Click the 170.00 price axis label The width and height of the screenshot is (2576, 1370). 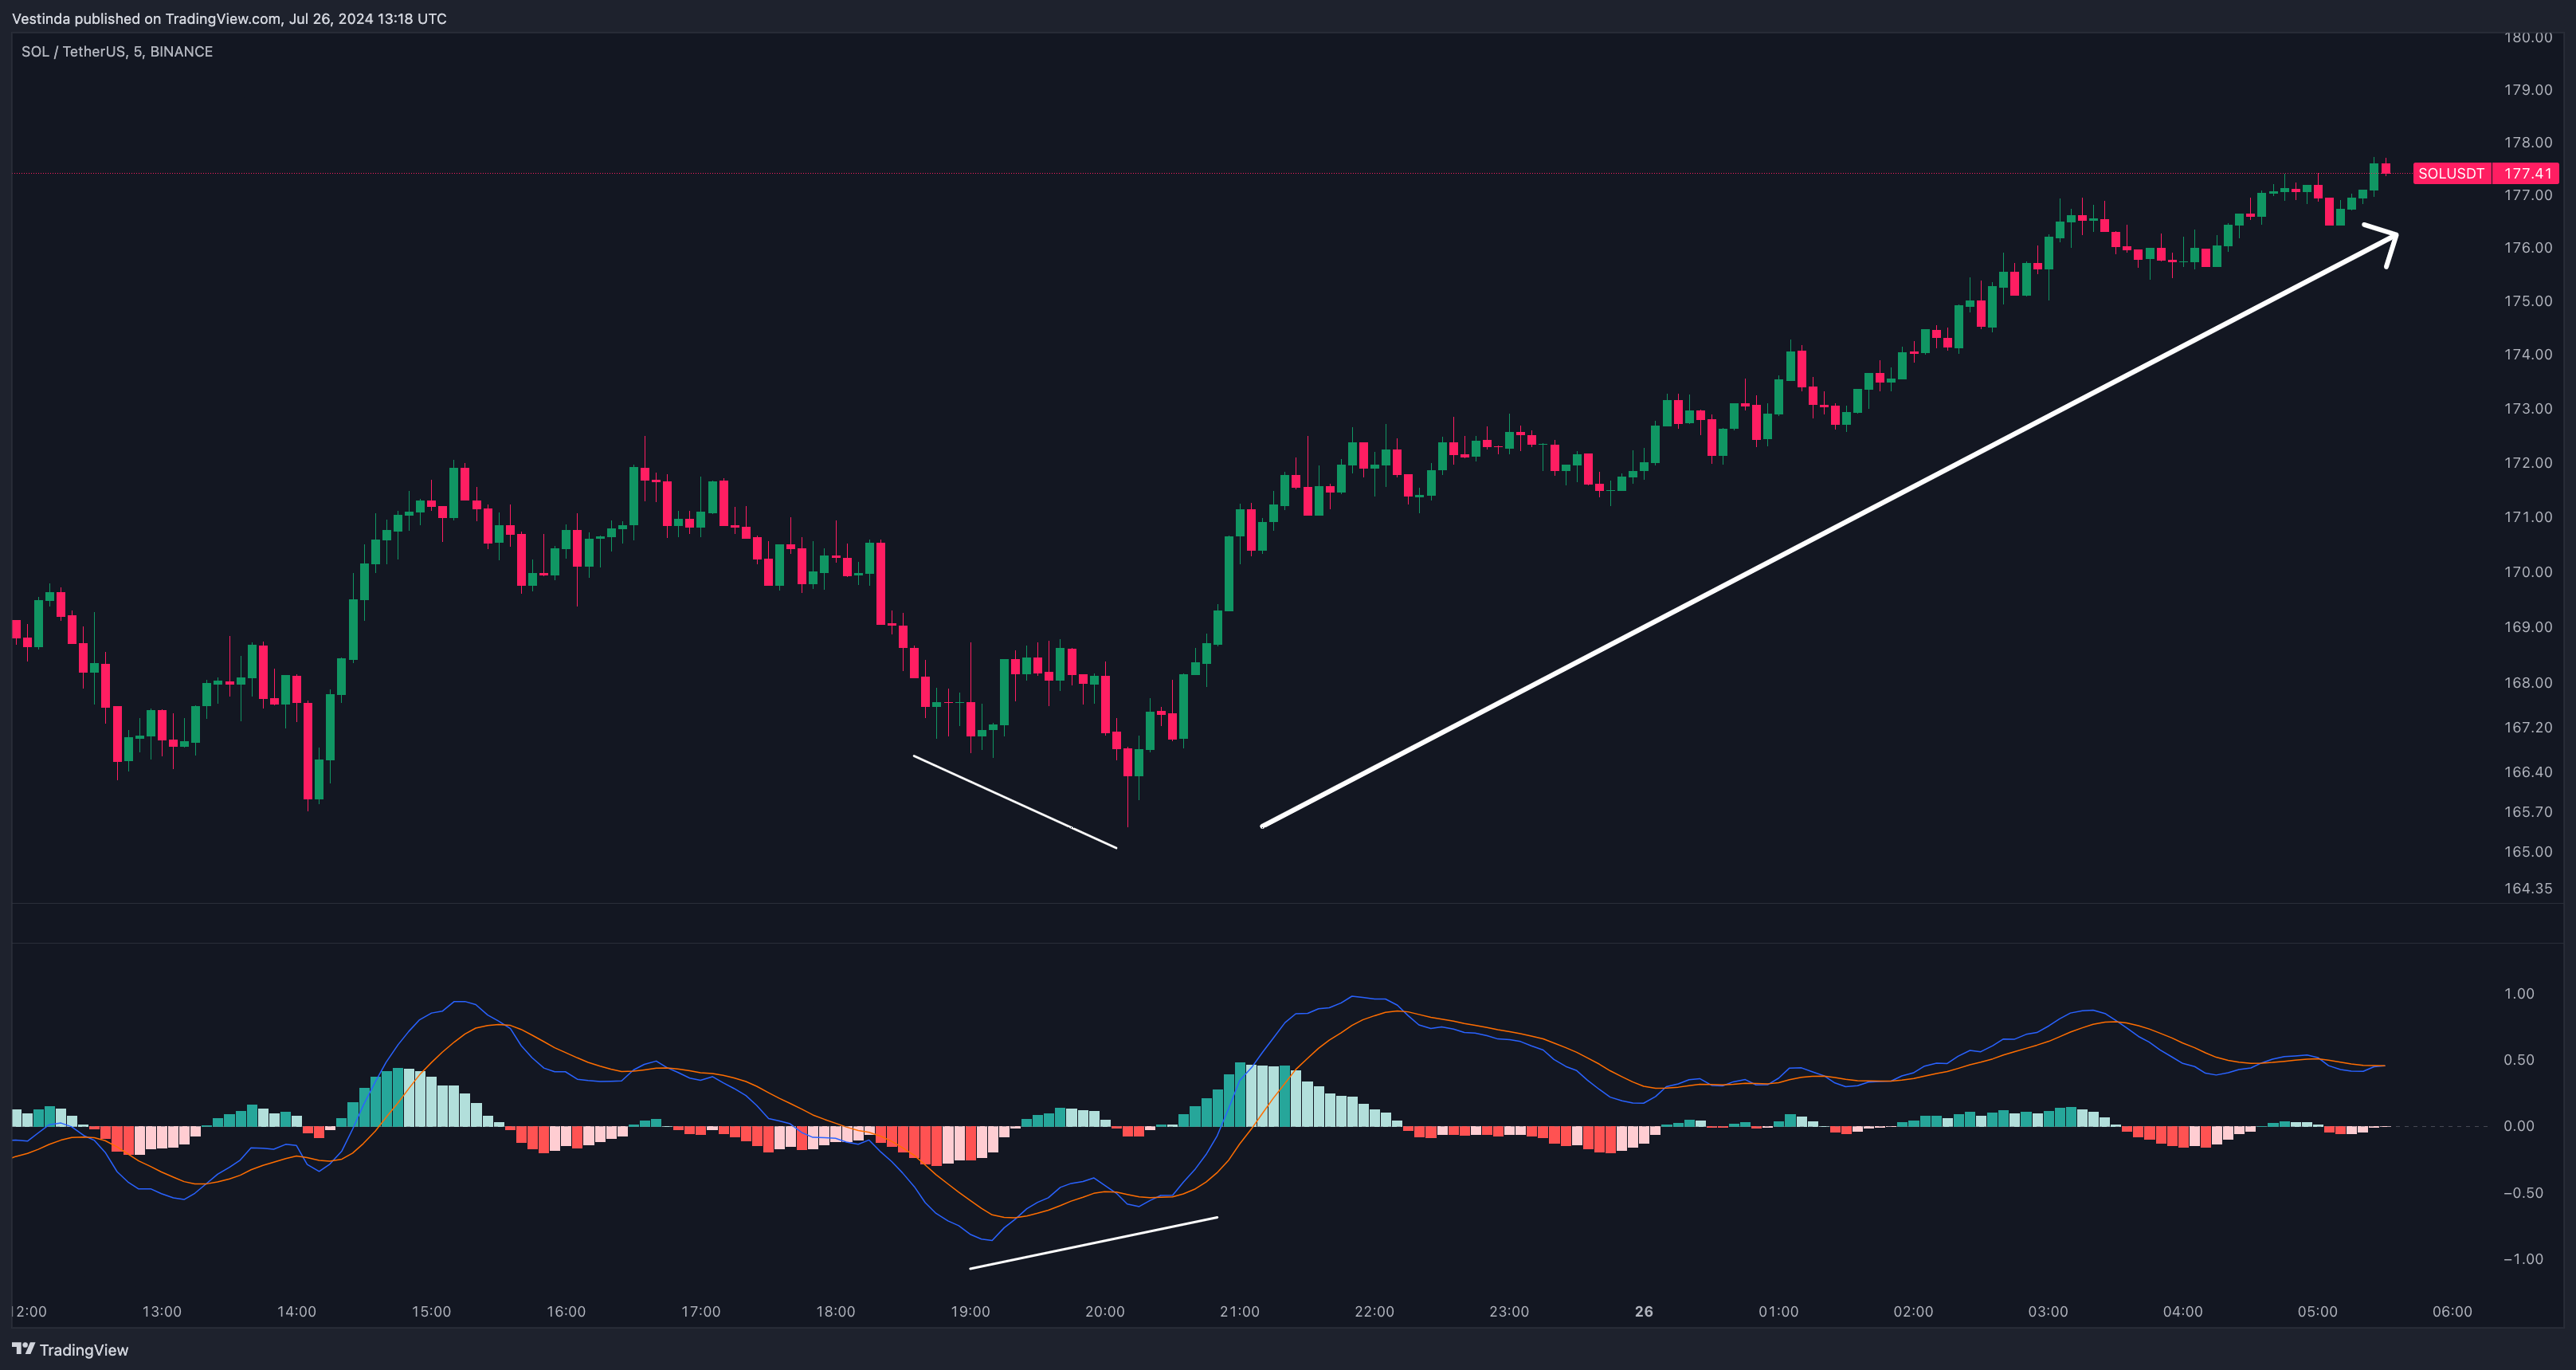coord(2528,571)
